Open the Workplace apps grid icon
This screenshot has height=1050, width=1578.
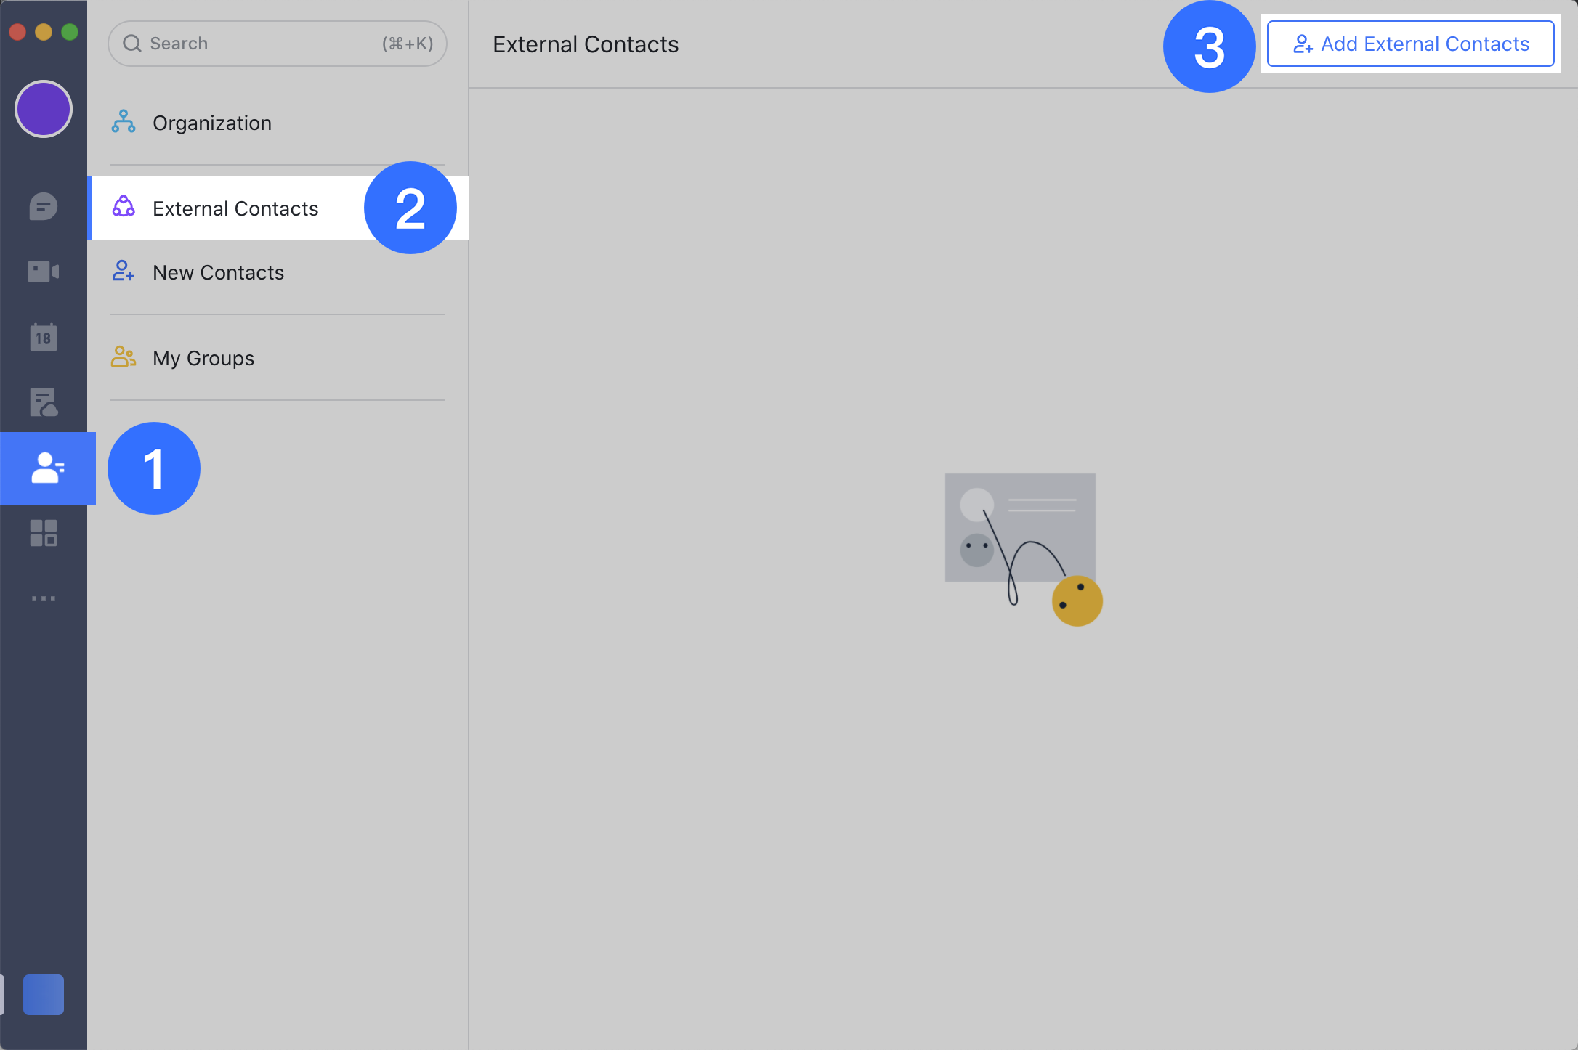point(44,533)
